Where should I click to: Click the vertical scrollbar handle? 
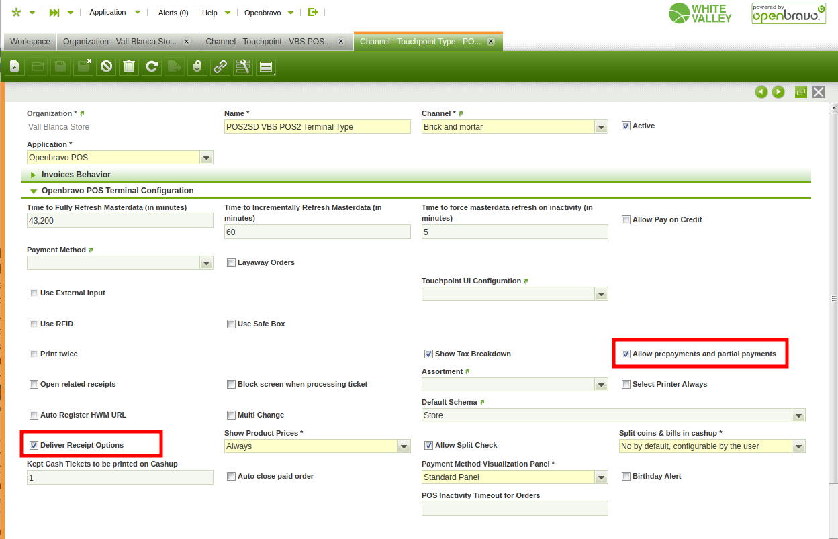click(x=833, y=299)
